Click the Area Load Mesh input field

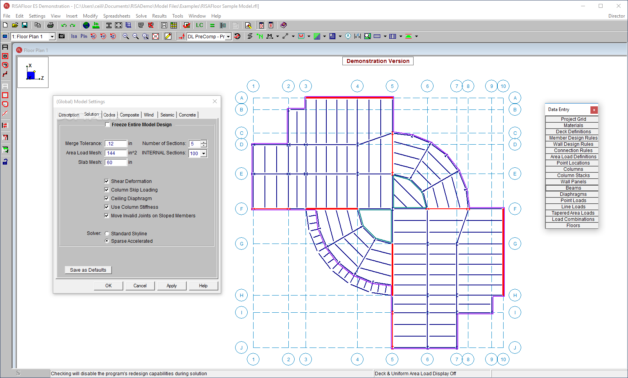tap(116, 153)
